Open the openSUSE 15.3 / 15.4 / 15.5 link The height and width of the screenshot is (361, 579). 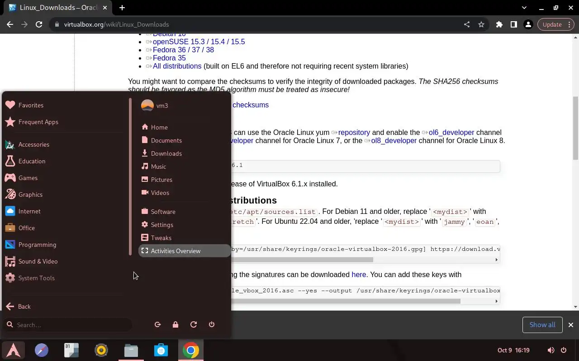[x=199, y=42]
